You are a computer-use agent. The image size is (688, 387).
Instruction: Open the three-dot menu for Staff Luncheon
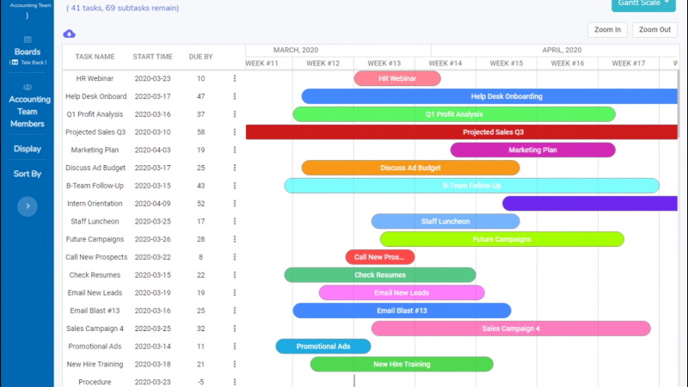click(235, 222)
